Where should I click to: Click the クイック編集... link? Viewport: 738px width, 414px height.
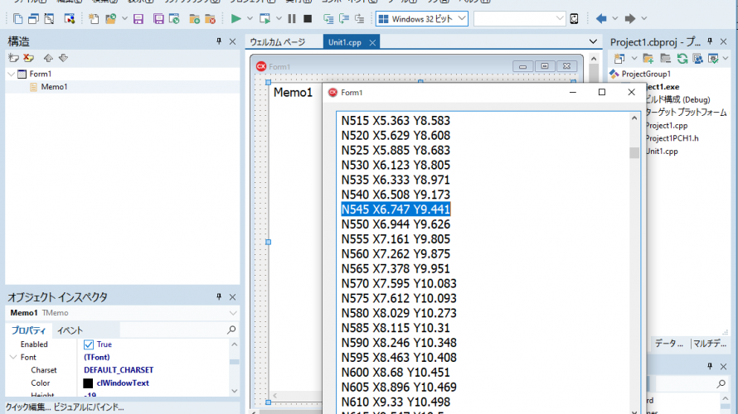(x=27, y=407)
